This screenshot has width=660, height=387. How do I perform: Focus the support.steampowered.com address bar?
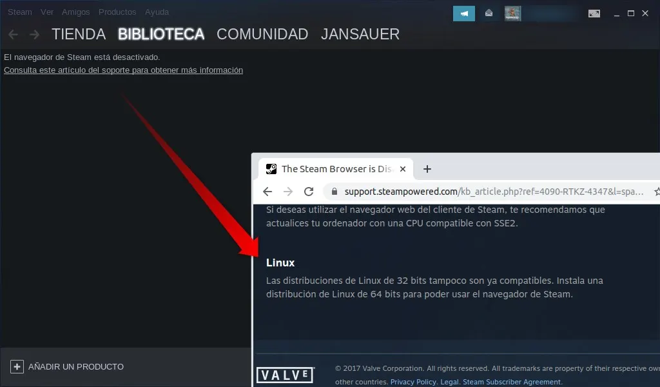tap(494, 192)
